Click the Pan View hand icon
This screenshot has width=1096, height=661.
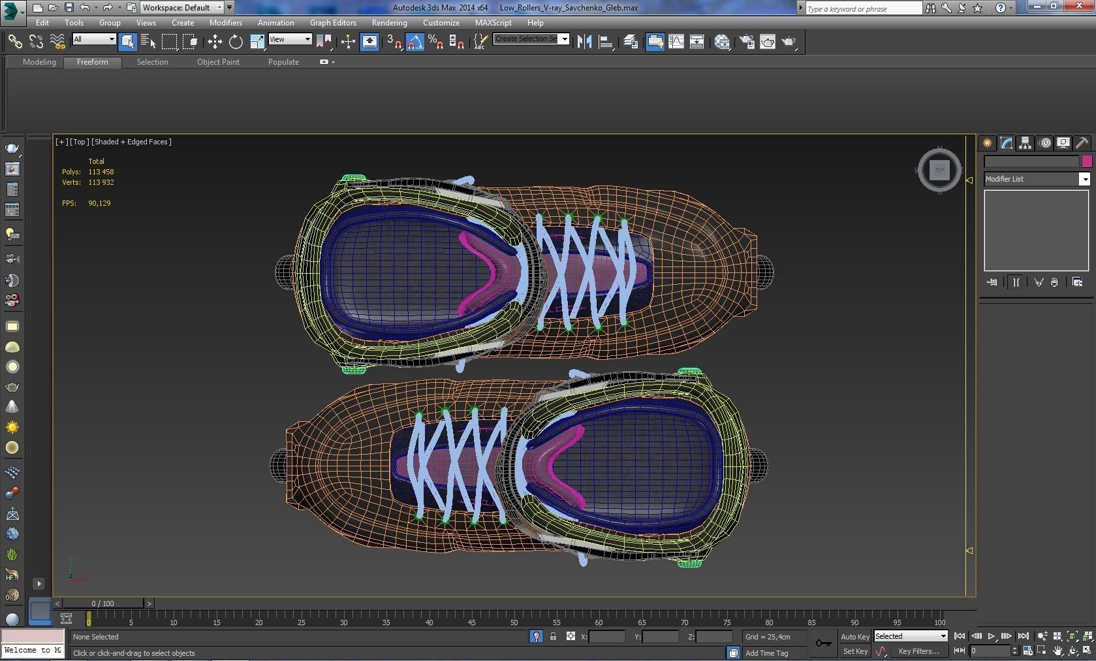click(1057, 651)
